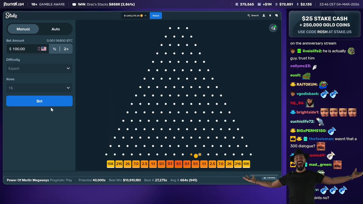This screenshot has height=204, width=363.
Task: Click username vgodisback in chat
Action: pos(308,94)
